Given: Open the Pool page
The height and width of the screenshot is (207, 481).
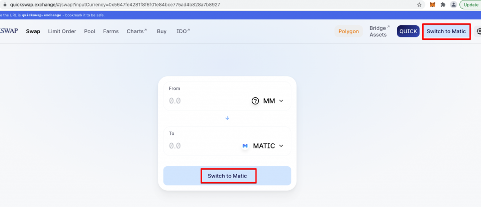Looking at the screenshot, I should pyautogui.click(x=90, y=31).
